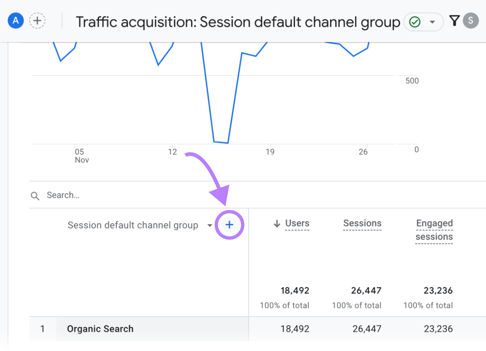This screenshot has height=351, width=486.
Task: Click the S user profile avatar
Action: [471, 21]
